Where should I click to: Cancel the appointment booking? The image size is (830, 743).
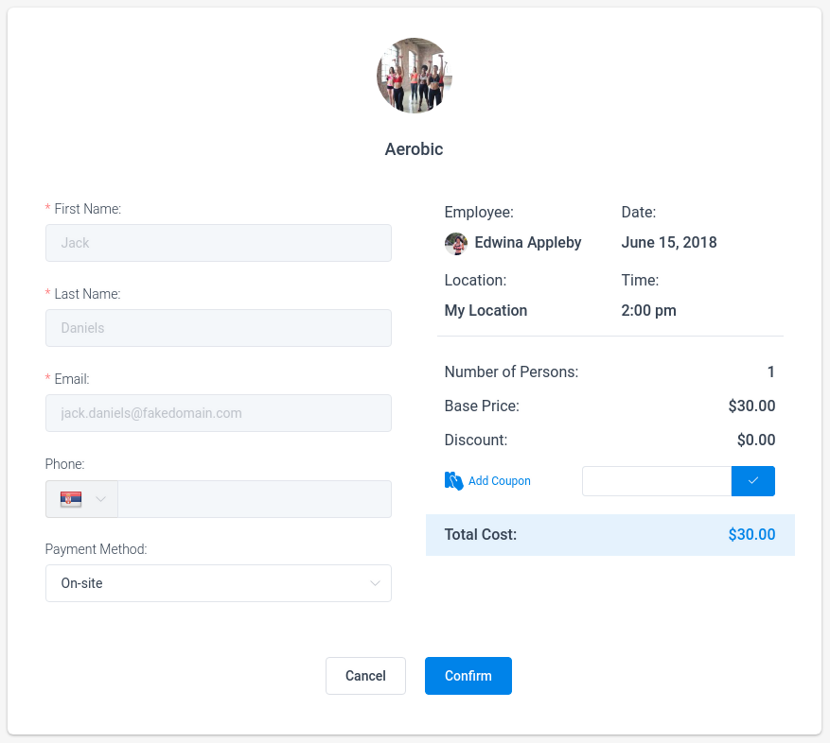click(x=365, y=676)
